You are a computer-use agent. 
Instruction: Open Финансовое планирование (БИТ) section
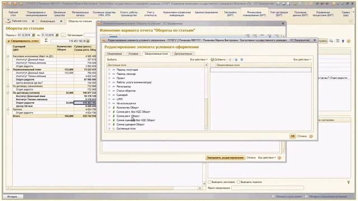(x=254, y=13)
